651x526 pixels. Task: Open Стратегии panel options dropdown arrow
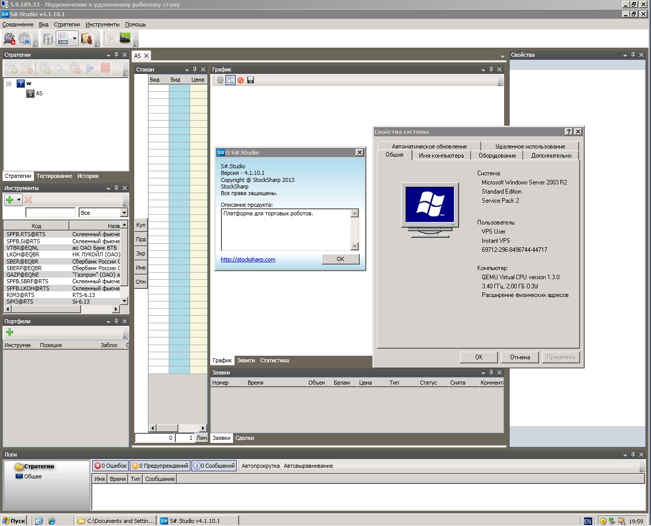click(108, 55)
